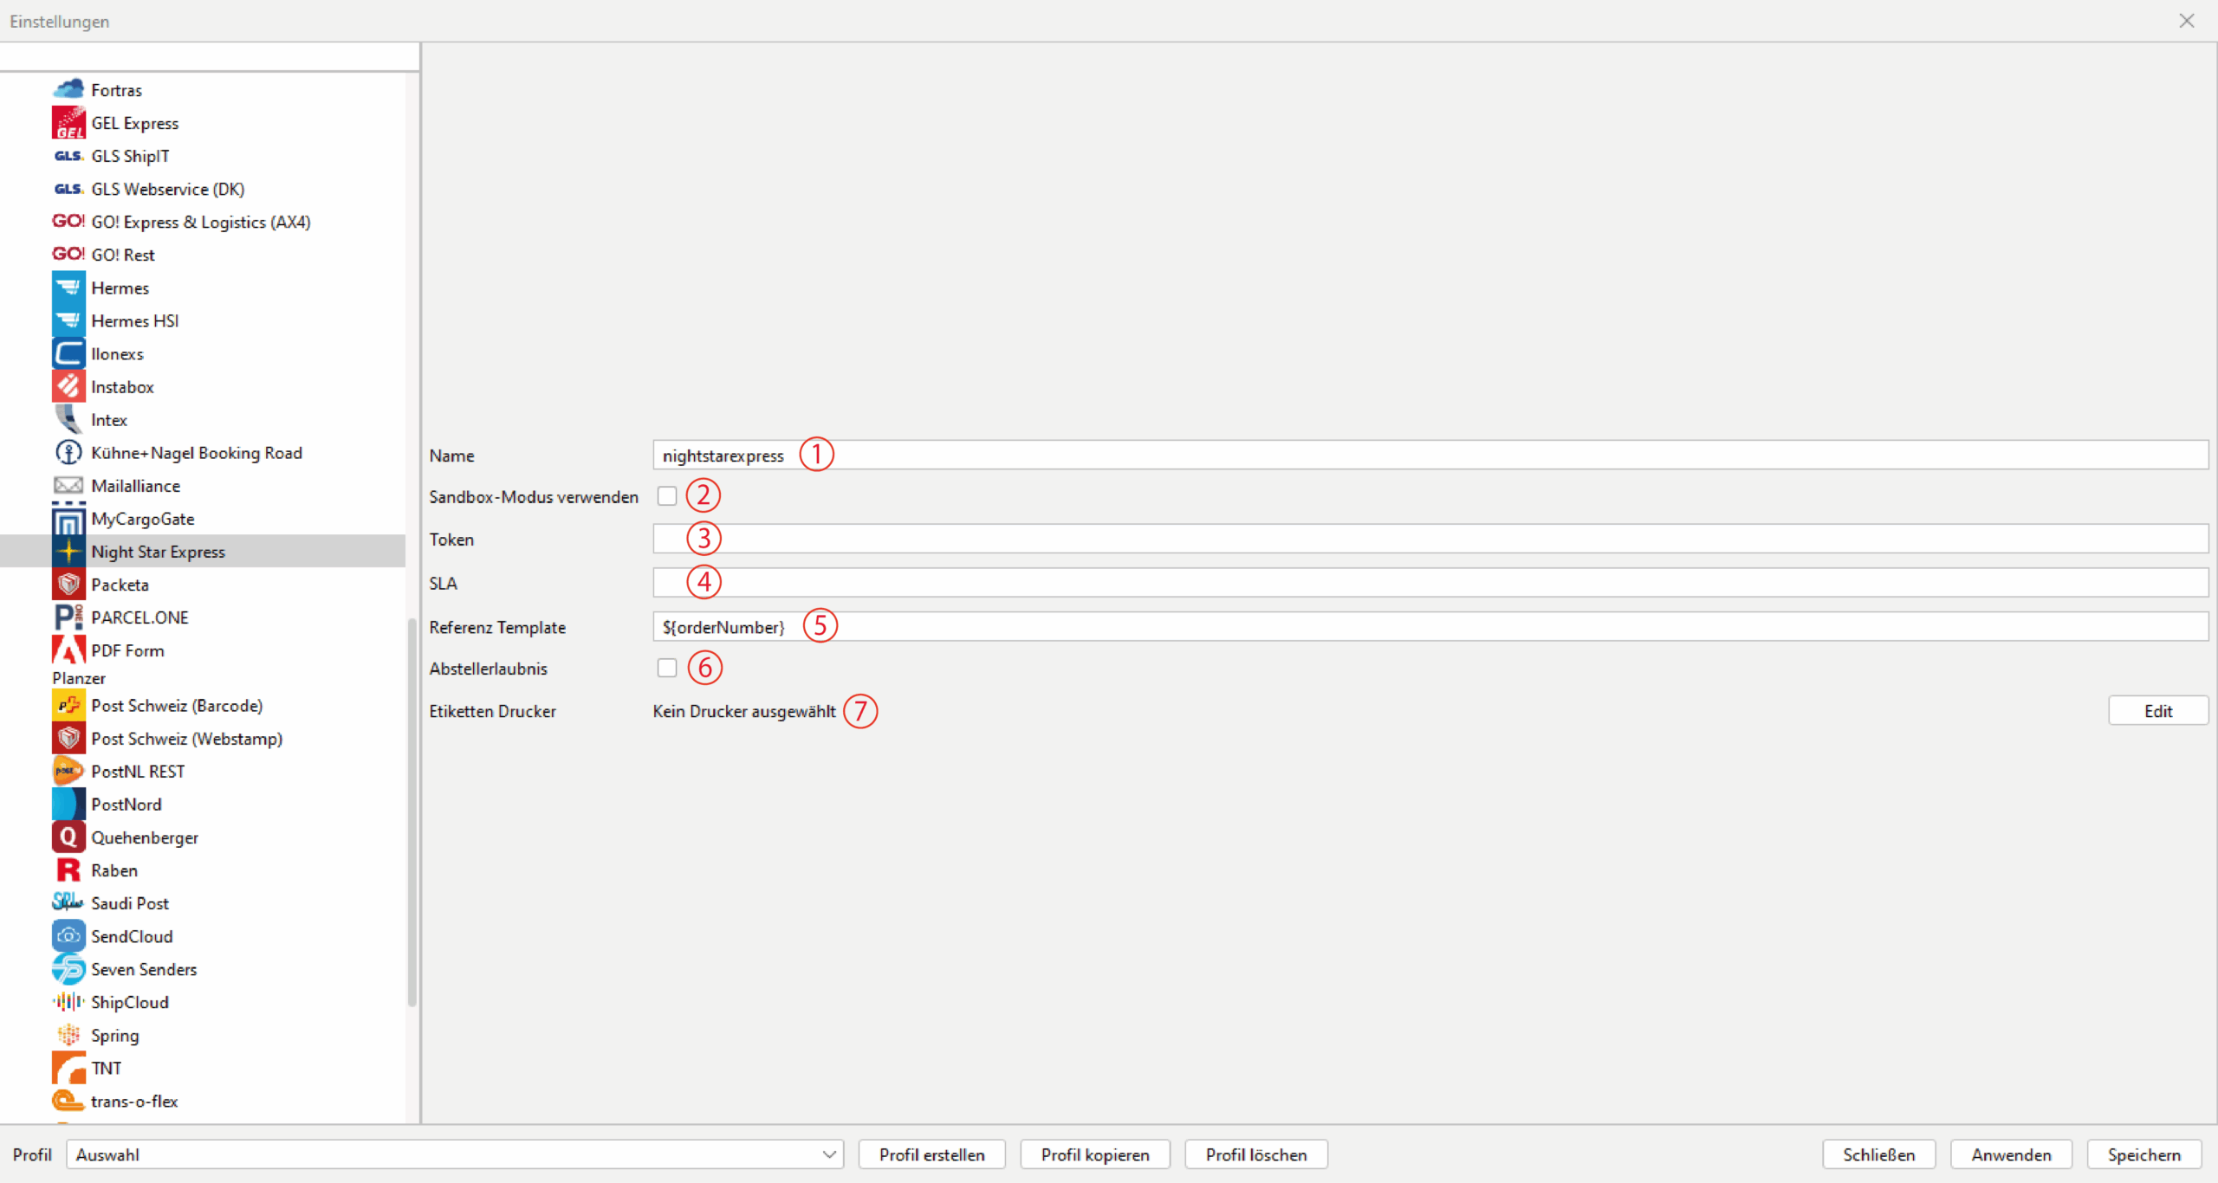This screenshot has width=2218, height=1183.
Task: Open the Profil Auswahl dropdown
Action: [455, 1154]
